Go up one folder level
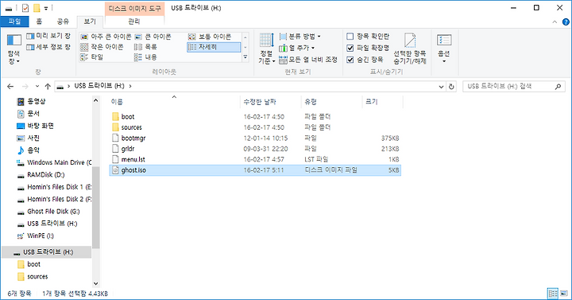 tap(48, 86)
